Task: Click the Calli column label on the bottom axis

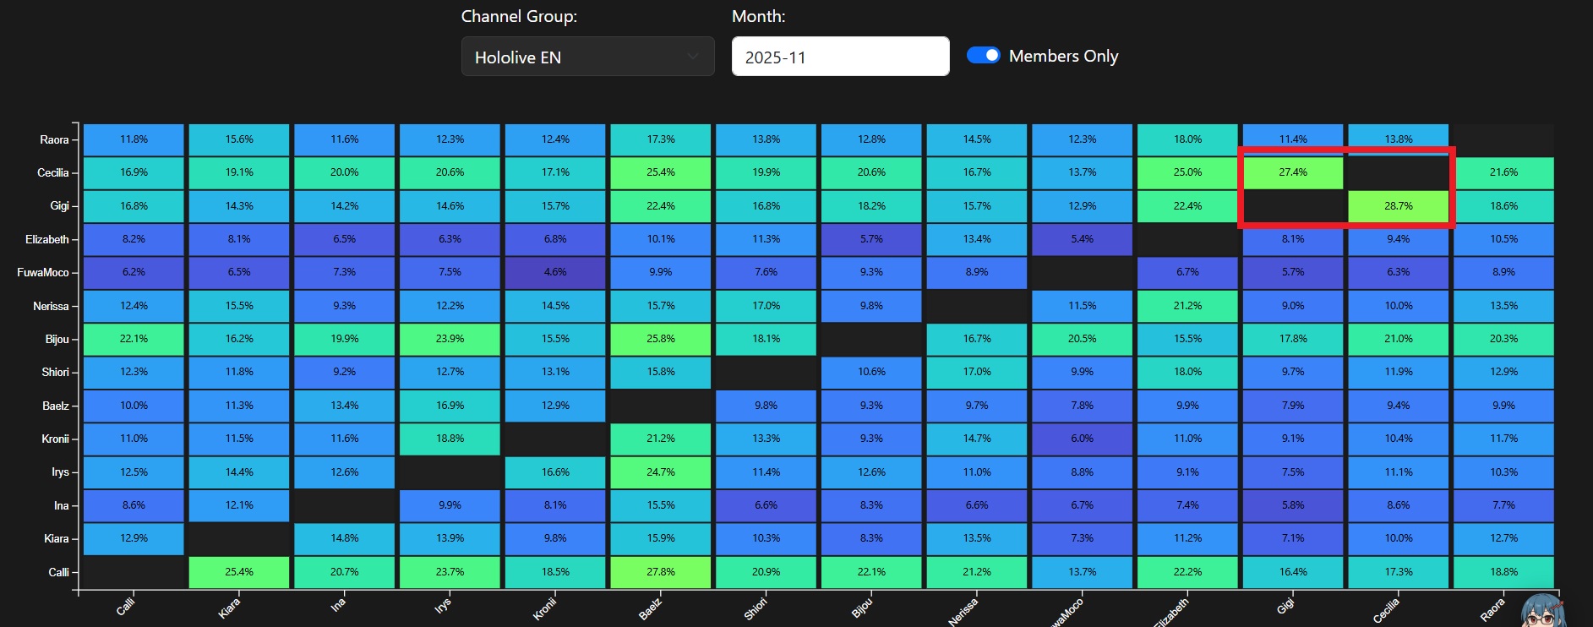Action: pos(125,606)
